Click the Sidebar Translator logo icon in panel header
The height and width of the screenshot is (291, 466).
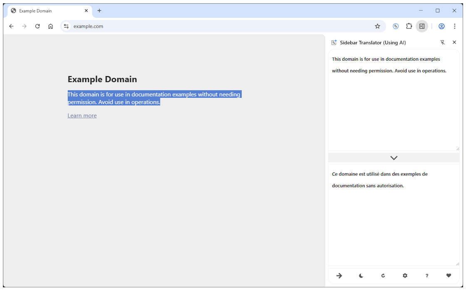[334, 42]
